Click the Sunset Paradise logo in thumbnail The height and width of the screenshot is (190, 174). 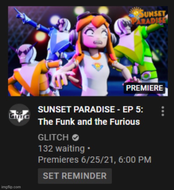point(148,17)
